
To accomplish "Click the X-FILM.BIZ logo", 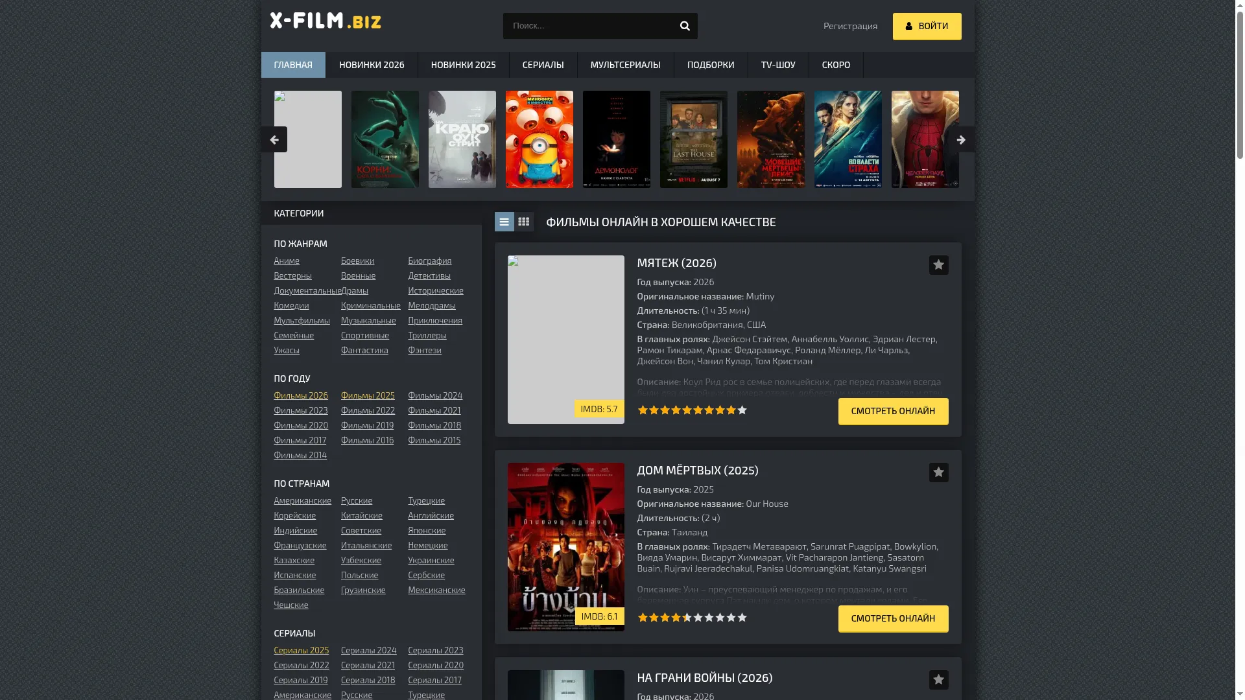I will pyautogui.click(x=326, y=21).
